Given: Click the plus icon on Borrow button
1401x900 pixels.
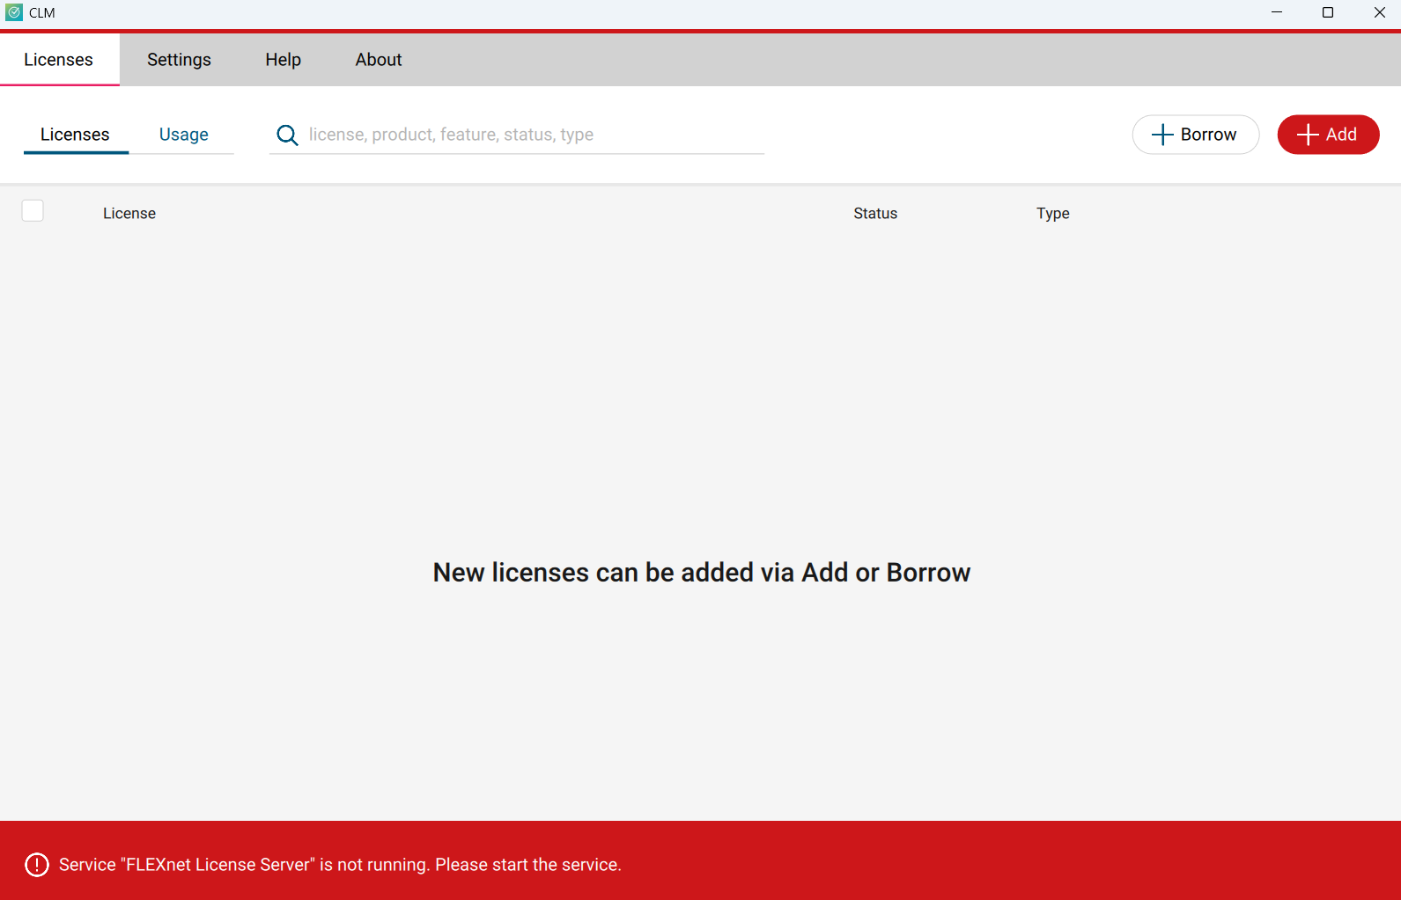Looking at the screenshot, I should click(1162, 135).
